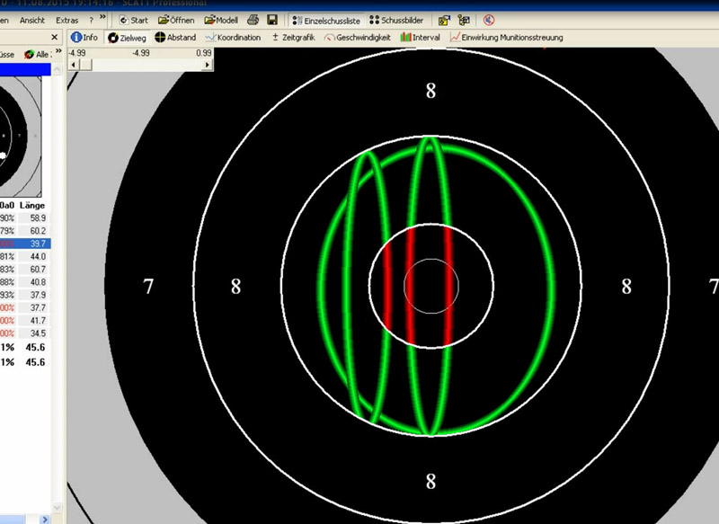Switch to the Abstand tab
The height and width of the screenshot is (524, 719).
point(174,38)
